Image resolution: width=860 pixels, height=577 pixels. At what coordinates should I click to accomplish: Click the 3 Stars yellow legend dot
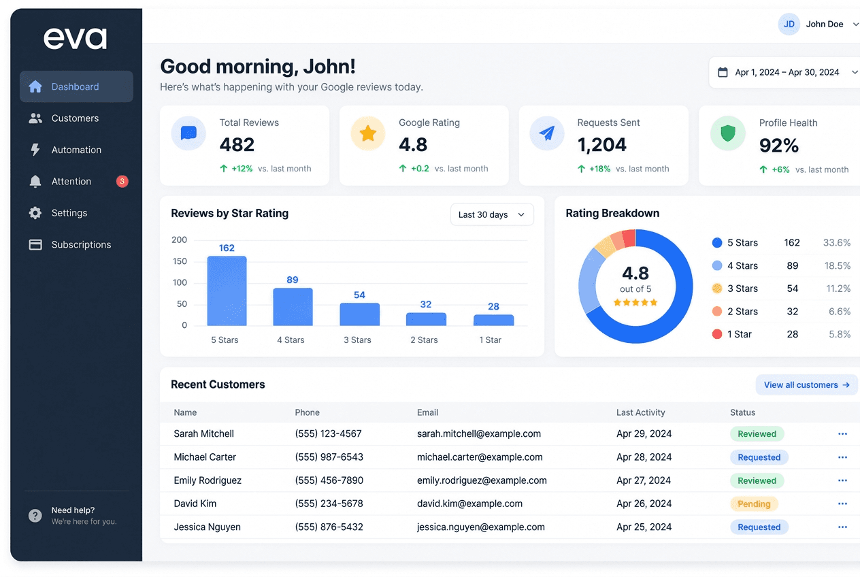pos(716,288)
